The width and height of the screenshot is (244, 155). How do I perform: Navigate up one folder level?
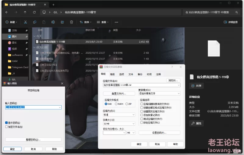click(25, 12)
